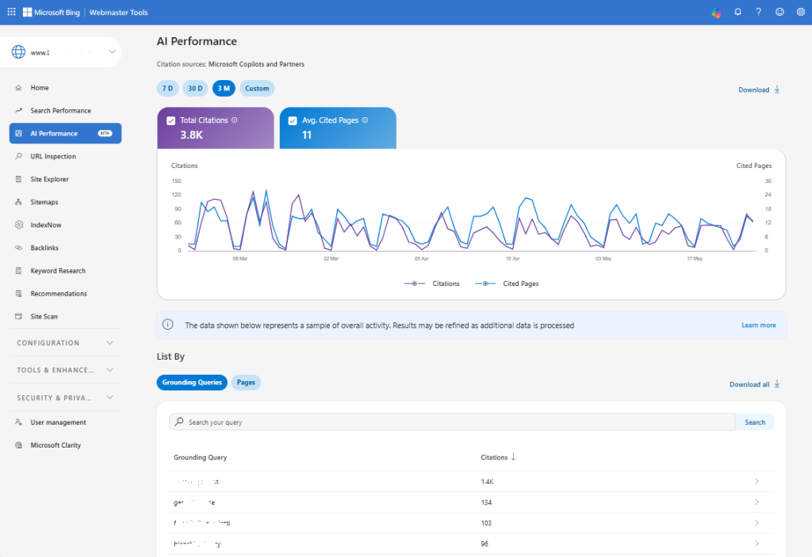Image resolution: width=812 pixels, height=557 pixels.
Task: Open the settings gear icon
Action: (801, 12)
